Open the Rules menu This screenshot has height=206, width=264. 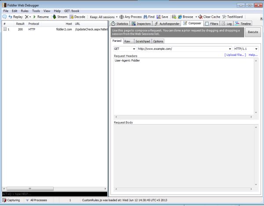(25, 11)
